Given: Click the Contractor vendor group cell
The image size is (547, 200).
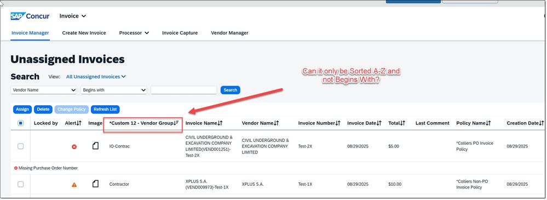Looking at the screenshot, I should click(x=119, y=184).
